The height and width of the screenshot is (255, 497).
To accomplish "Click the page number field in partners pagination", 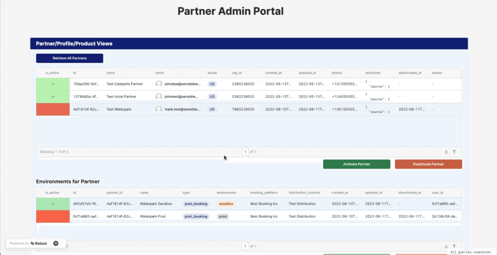I will 245,151.
